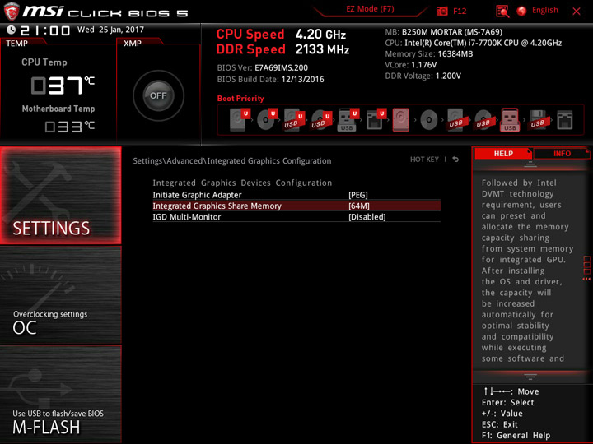Click the Integrated Graphics Devices Configuration heading
The width and height of the screenshot is (593, 444).
pos(242,183)
